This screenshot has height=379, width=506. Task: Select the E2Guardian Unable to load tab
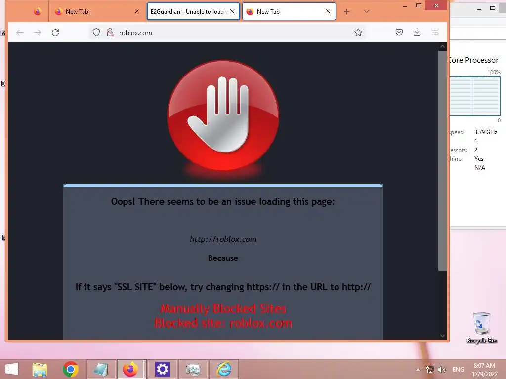[x=193, y=12]
